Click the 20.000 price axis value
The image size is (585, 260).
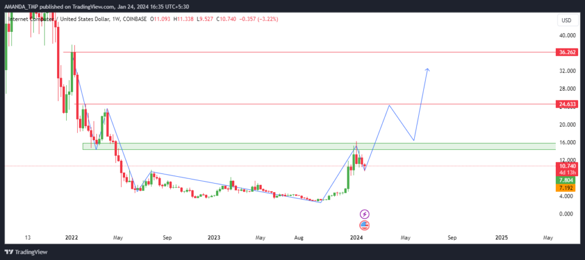[x=566, y=124]
